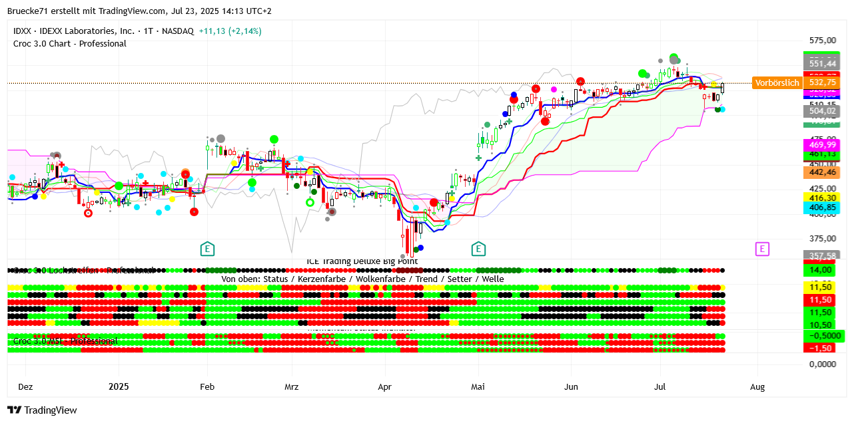
Task: Click the gray 551,44 price label
Action: [x=823, y=63]
